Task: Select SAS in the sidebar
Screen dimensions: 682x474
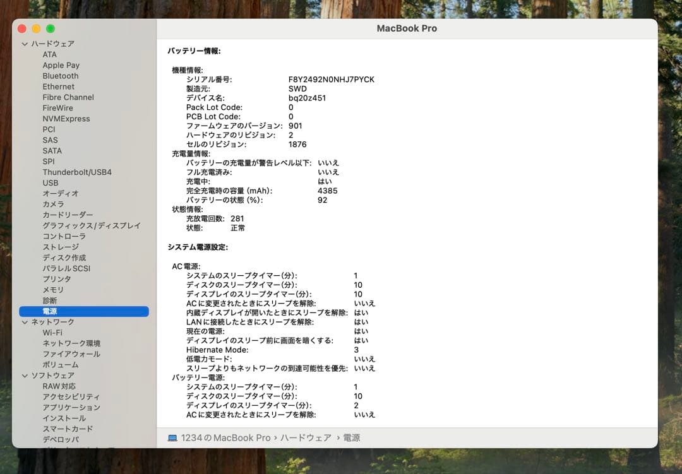Action: (50, 140)
